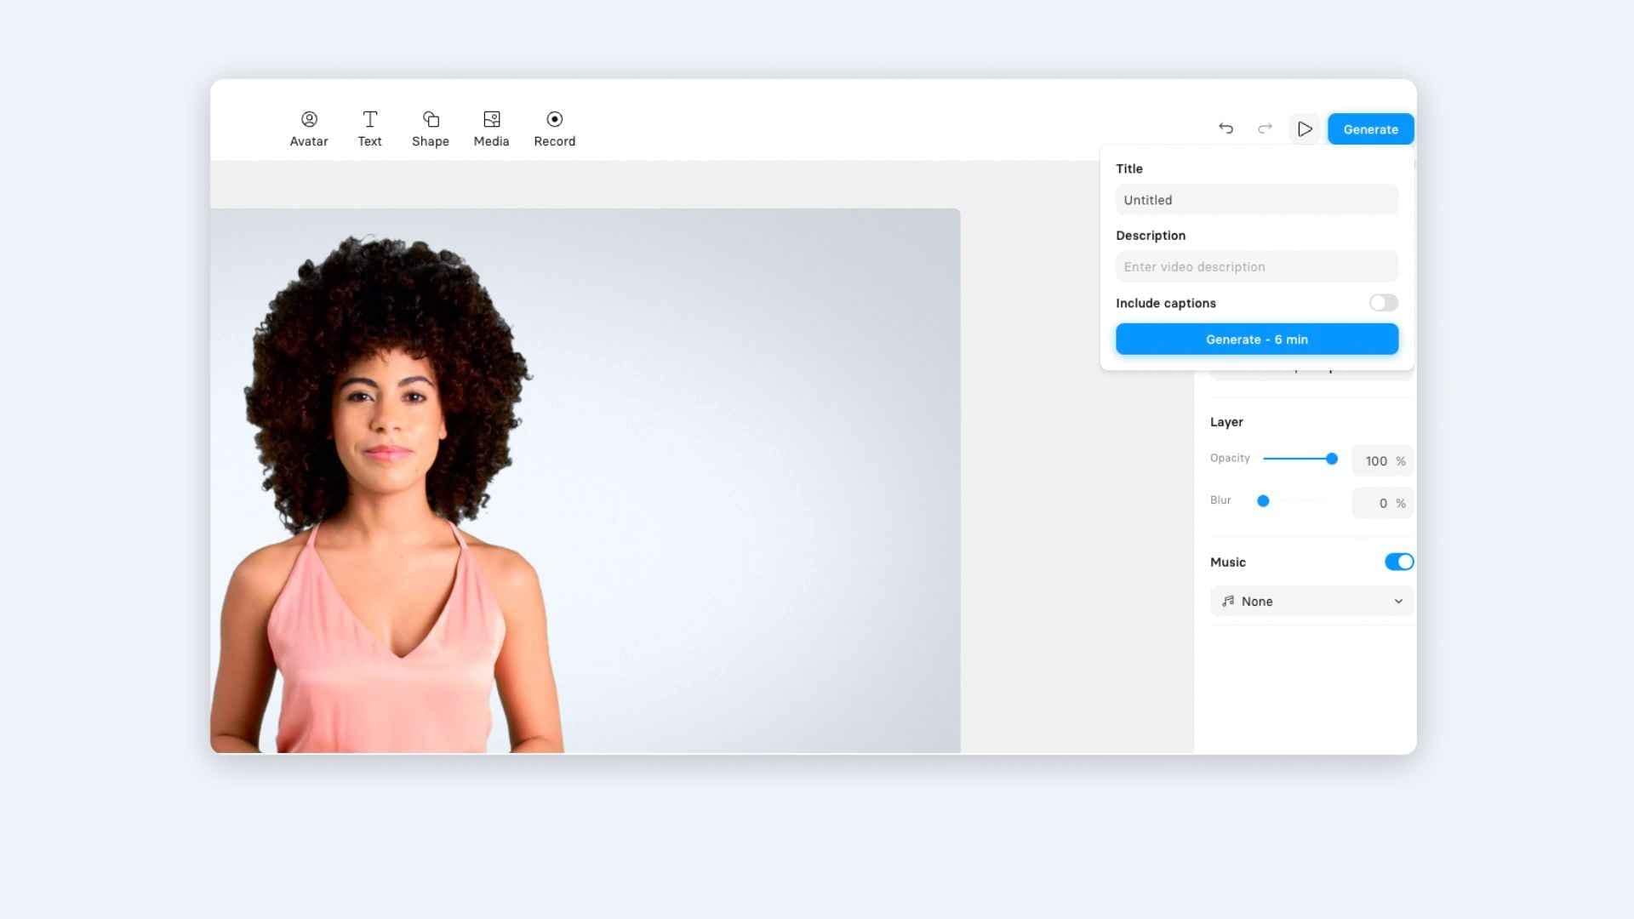Click the Avatar tool icon
Screen dimensions: 1634x919
click(x=310, y=119)
